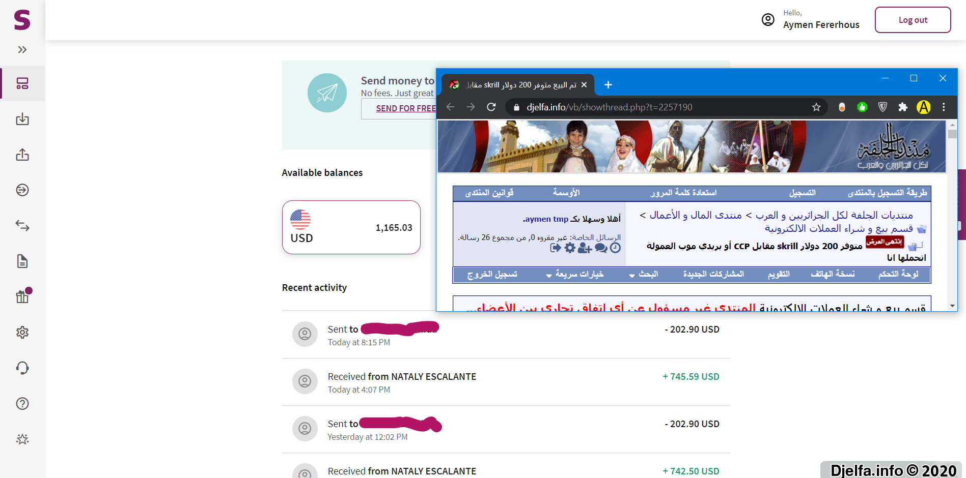Click تسجيل الخروج logout in forum navbar

tap(492, 274)
